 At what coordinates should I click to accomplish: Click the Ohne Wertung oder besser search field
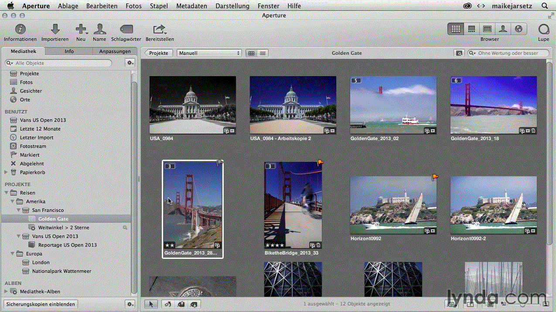[x=508, y=53]
